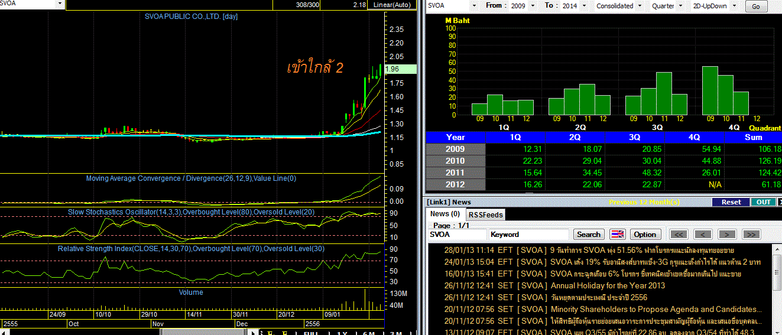This screenshot has height=335, width=782.
Task: Switch to the RSSFeeds tab
Action: click(485, 214)
